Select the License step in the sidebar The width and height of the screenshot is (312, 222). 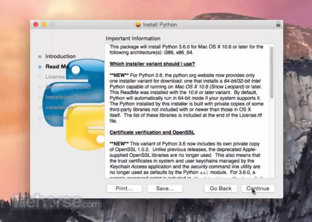coord(55,77)
